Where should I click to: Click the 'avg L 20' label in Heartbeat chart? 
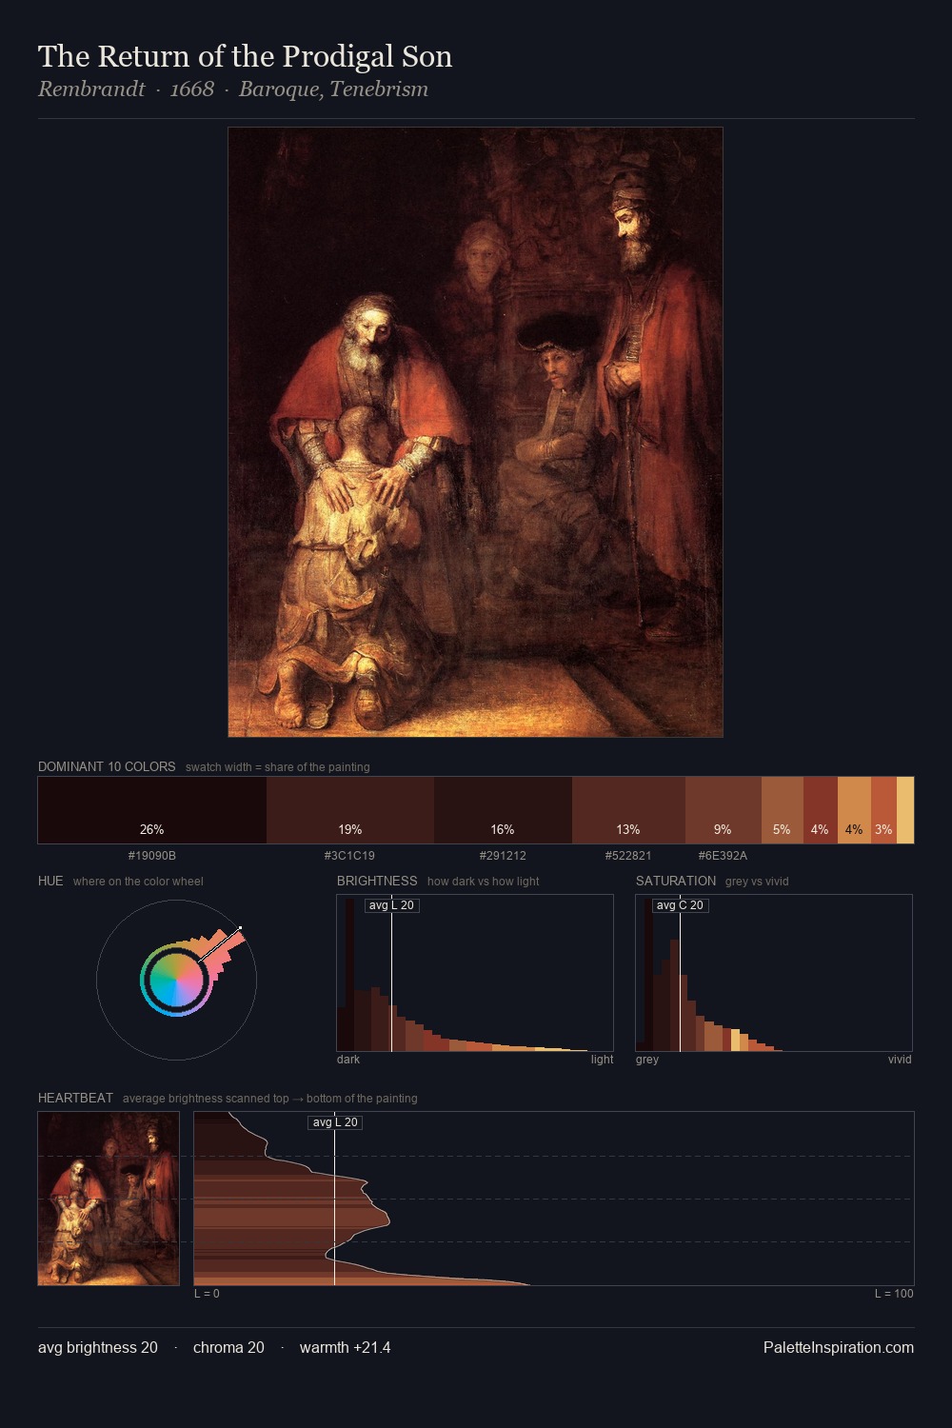(x=335, y=1122)
